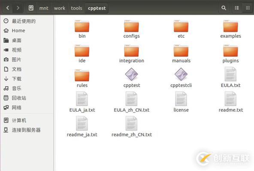
Task: Go back with the left arrow button
Action: (x=7, y=8)
